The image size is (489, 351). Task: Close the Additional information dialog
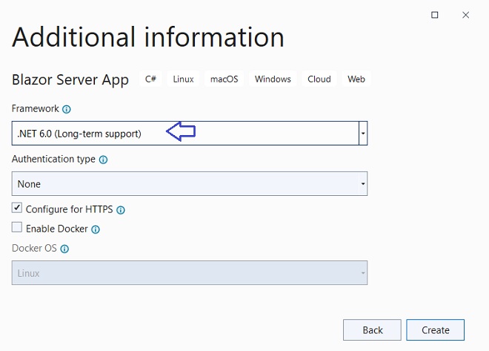coord(465,15)
